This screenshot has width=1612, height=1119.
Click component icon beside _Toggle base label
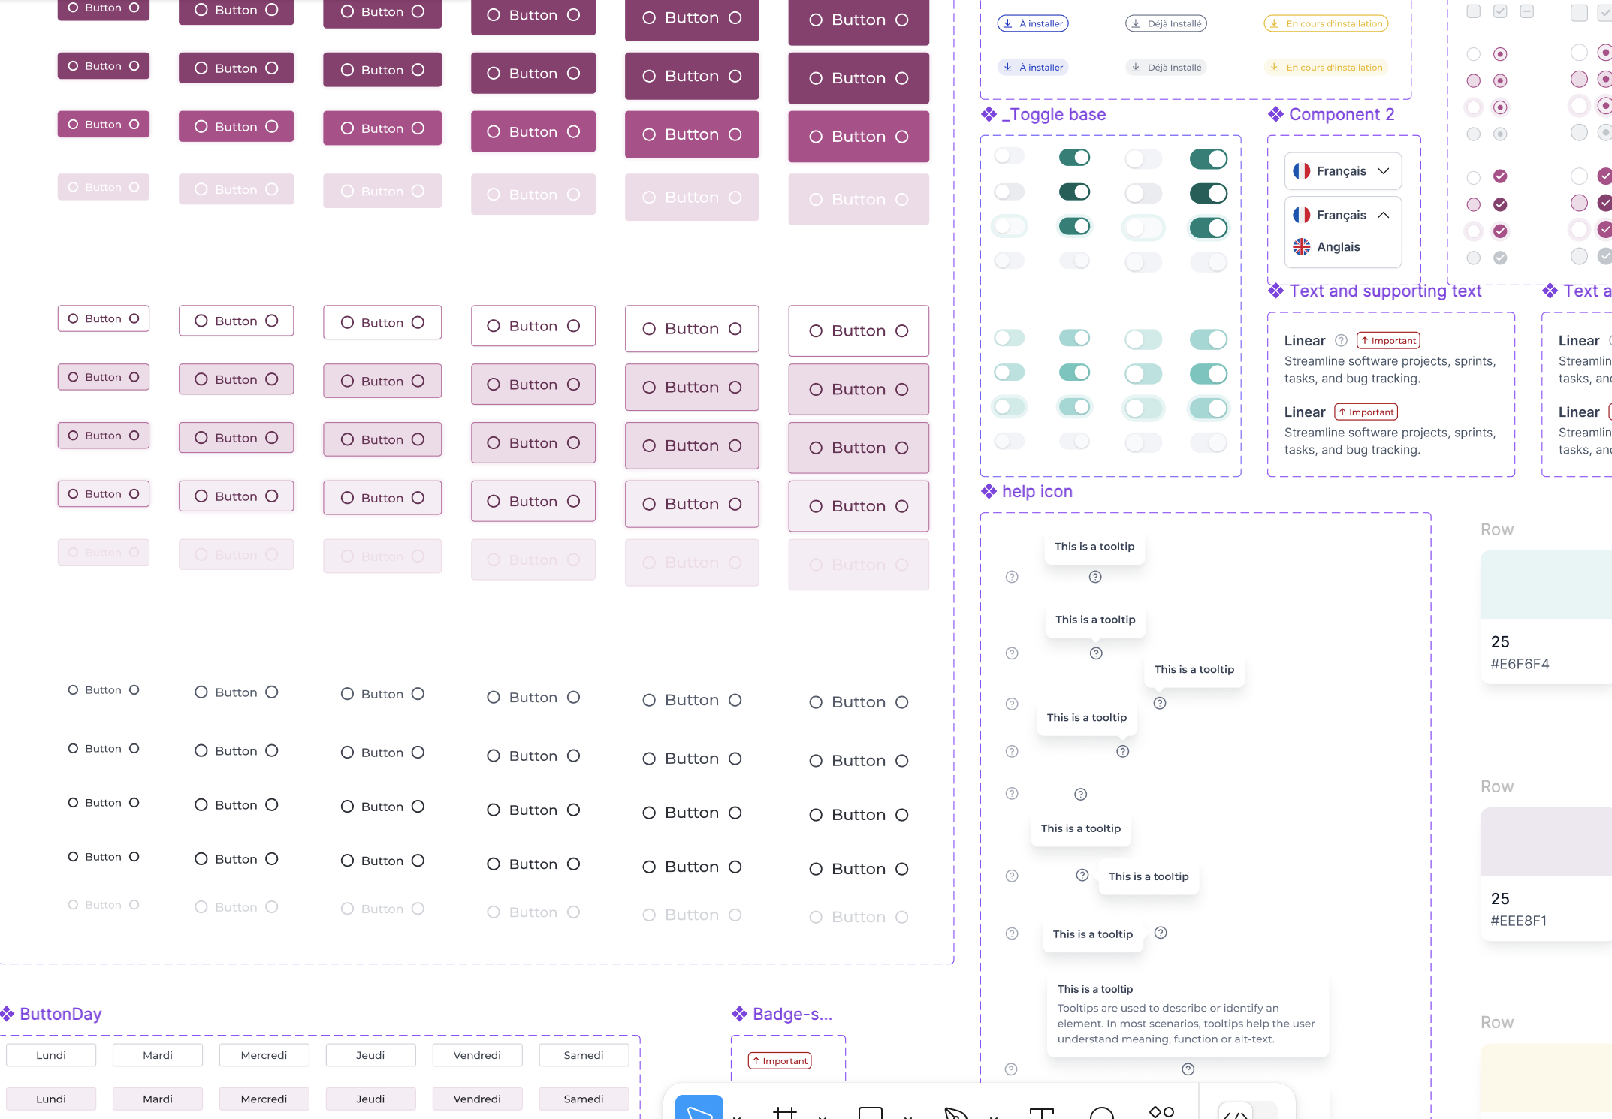coord(989,114)
